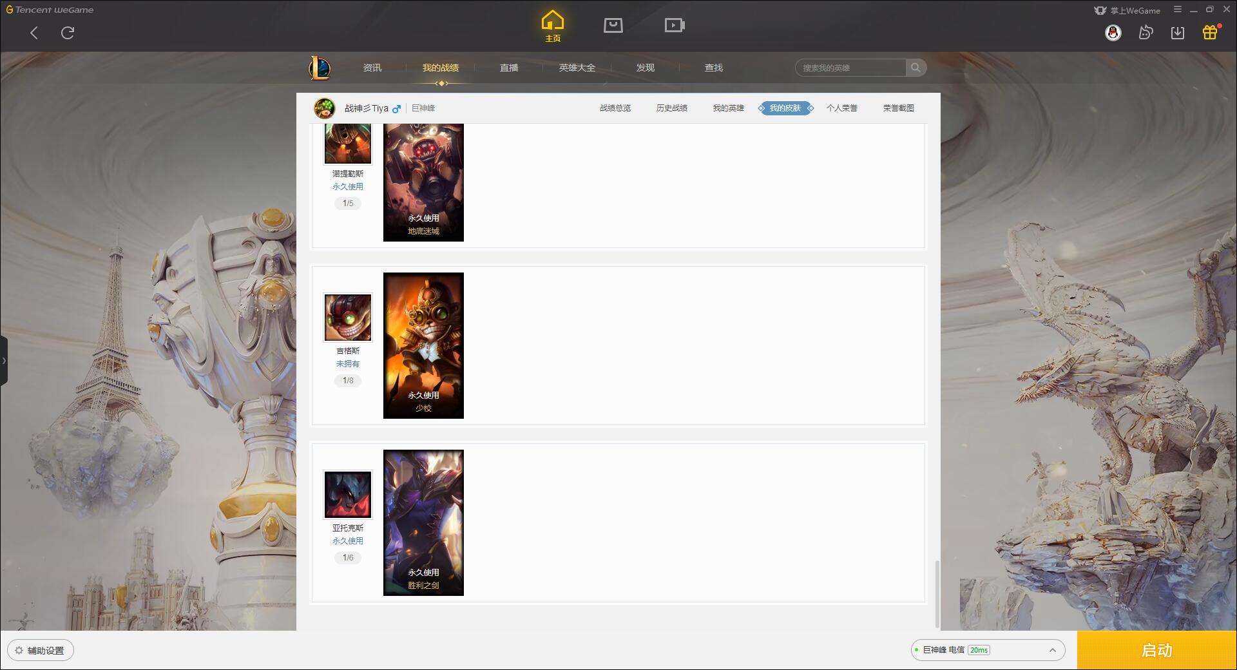Open the downloads manager icon

click(1178, 33)
